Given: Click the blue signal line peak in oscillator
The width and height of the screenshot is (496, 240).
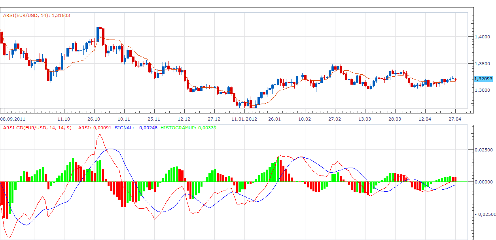Looking at the screenshot, I should click(112, 149).
